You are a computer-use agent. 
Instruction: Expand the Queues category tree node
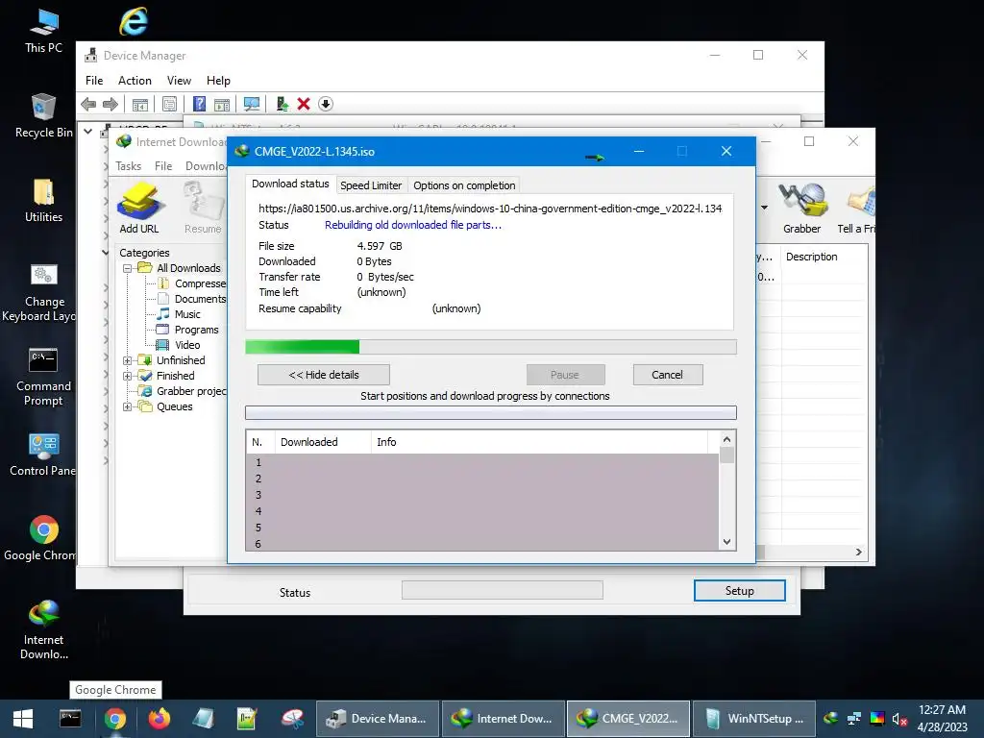128,406
